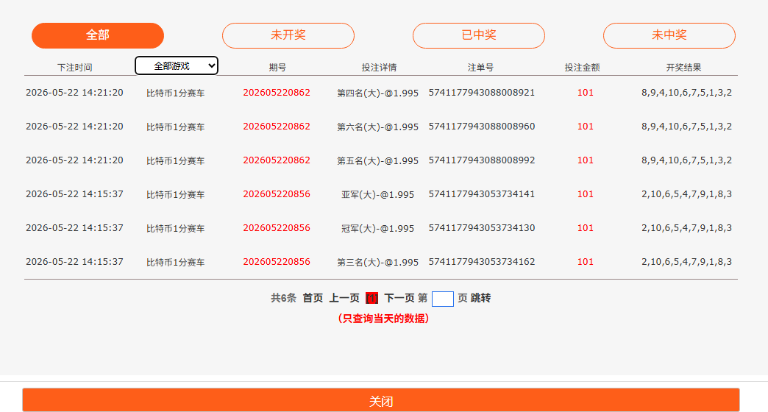
Task: Click result 2,10,6,5,4,7,9,1,8,3 in 冠军 row
Action: (686, 228)
